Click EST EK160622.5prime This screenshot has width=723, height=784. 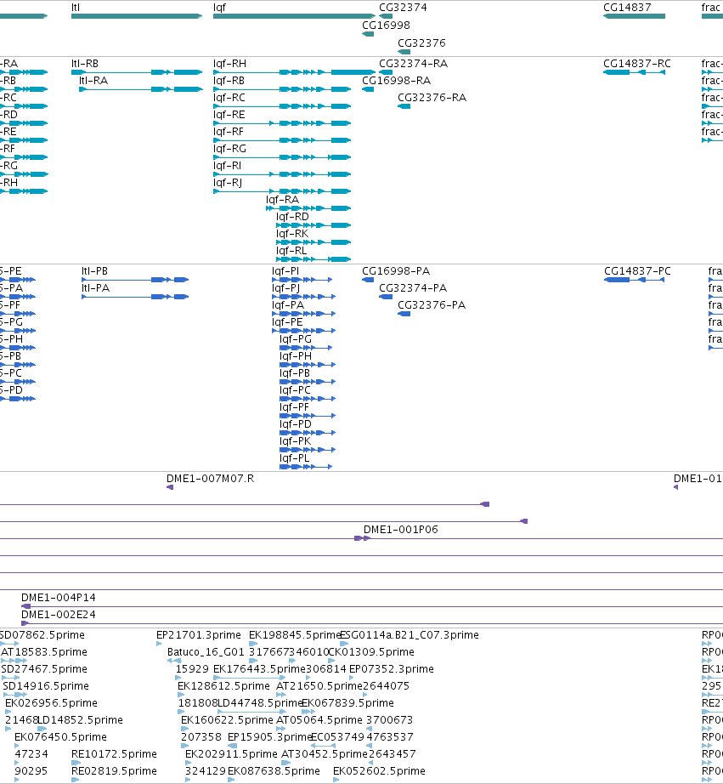coord(185,729)
